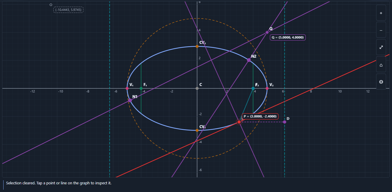Image resolution: width=392 pixels, height=192 pixels.
Task: Click x-axis tick label -12
Action: click(x=32, y=92)
